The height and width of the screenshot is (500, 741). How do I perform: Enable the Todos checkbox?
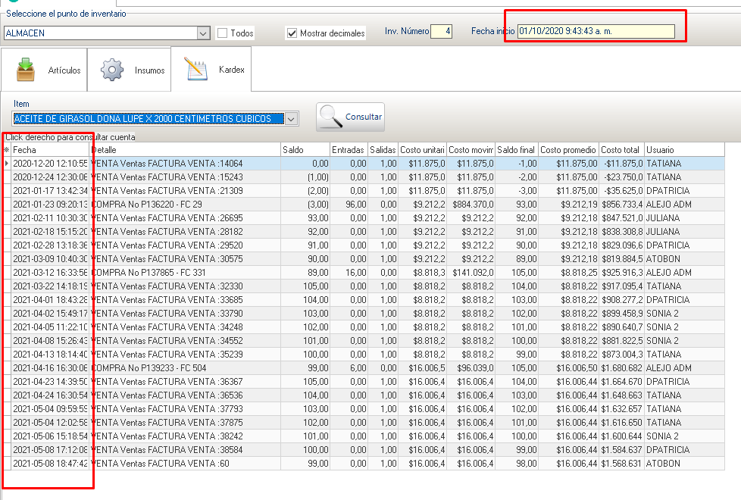[223, 33]
